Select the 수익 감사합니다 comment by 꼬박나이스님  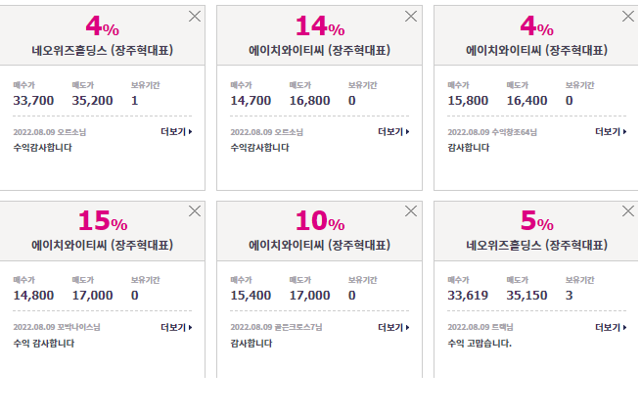pyautogui.click(x=44, y=344)
